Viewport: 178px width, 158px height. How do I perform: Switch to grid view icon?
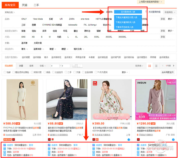click(150, 66)
